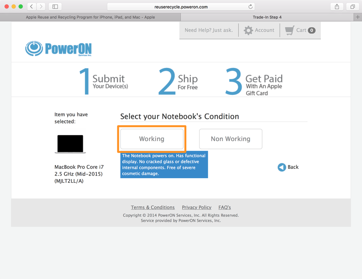This screenshot has height=279, width=362.
Task: Open the Share menu icon
Action: 337,6
